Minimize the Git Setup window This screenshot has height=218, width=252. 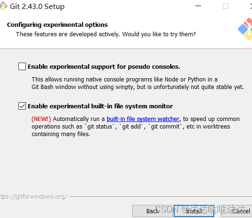198,6
